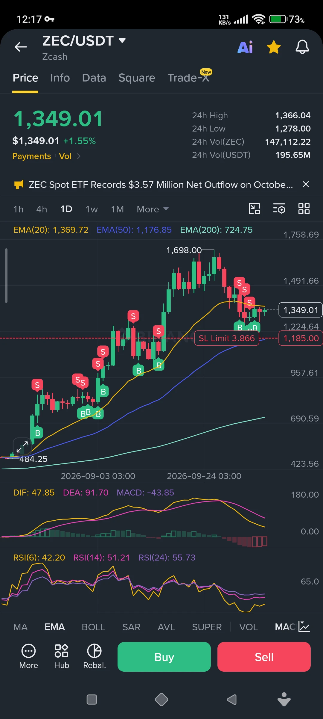Tap the green Buy button

pos(164,657)
